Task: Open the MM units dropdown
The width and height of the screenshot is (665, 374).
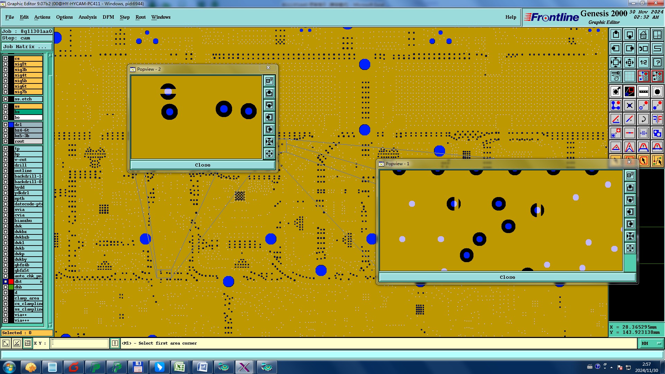Action: coord(651,343)
